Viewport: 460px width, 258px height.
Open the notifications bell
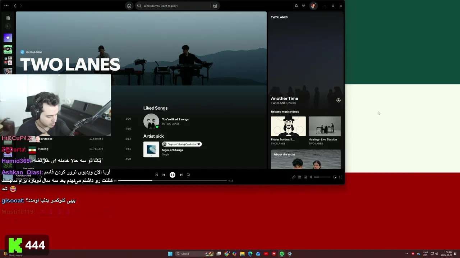(296, 6)
